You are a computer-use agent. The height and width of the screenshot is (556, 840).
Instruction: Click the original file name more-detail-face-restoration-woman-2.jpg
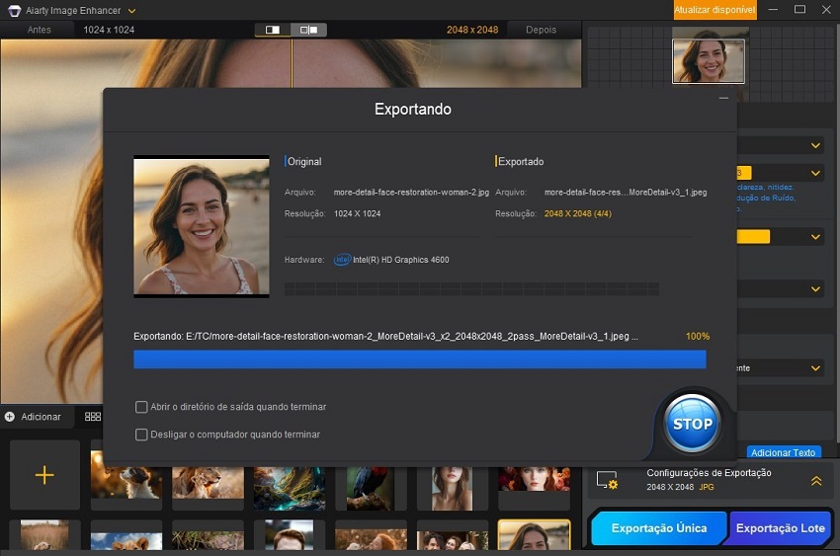(x=411, y=193)
